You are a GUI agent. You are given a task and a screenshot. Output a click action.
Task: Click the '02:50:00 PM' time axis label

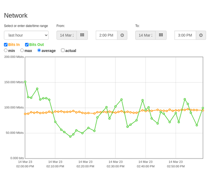click(176, 166)
